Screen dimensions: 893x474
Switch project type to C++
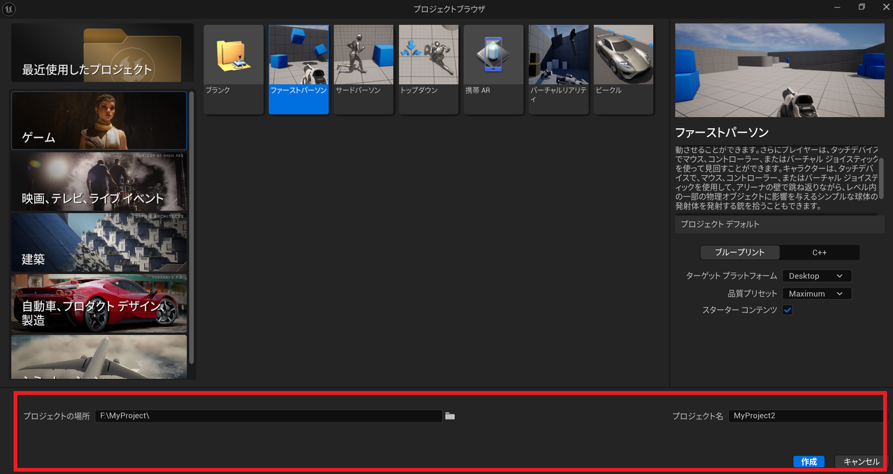(820, 253)
